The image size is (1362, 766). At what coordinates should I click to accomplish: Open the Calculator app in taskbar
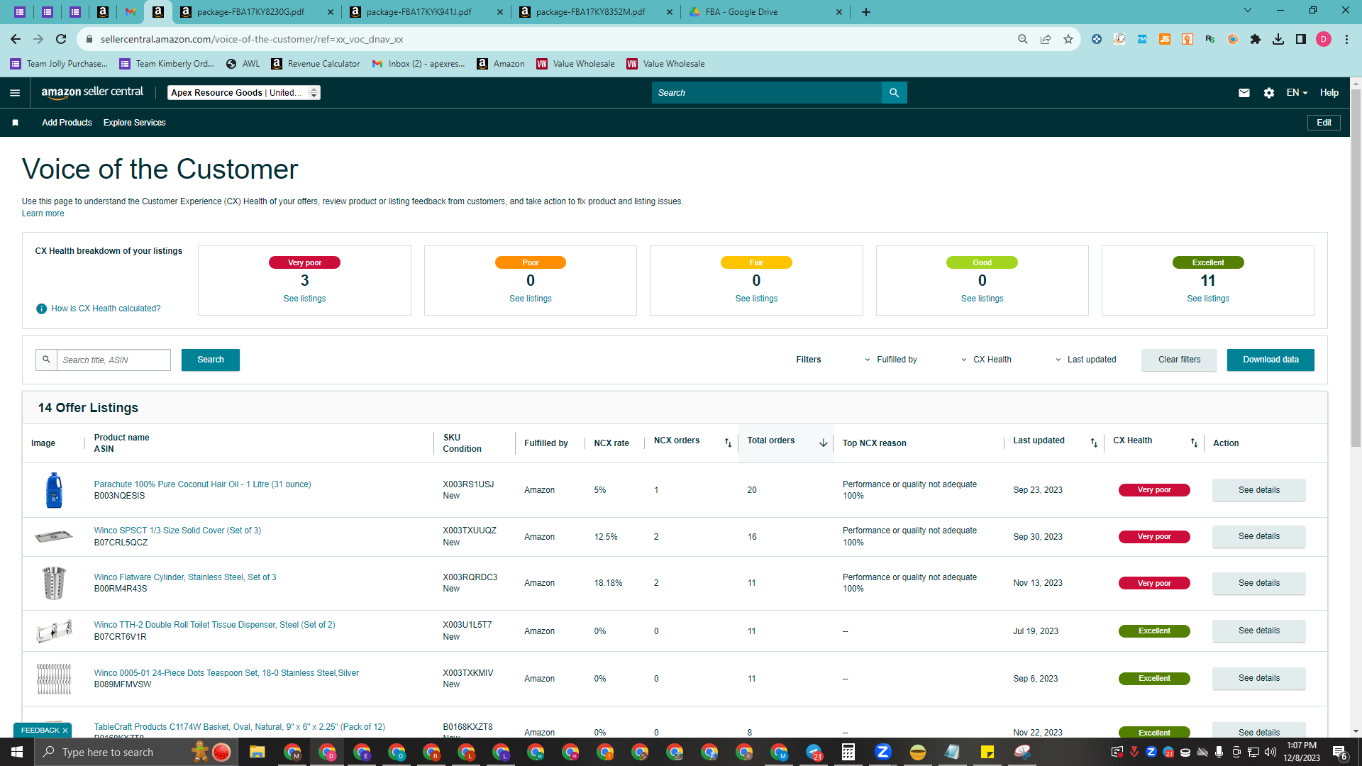coord(848,752)
